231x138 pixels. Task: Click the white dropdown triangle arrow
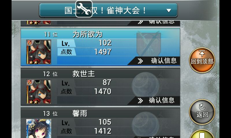pos(169,11)
